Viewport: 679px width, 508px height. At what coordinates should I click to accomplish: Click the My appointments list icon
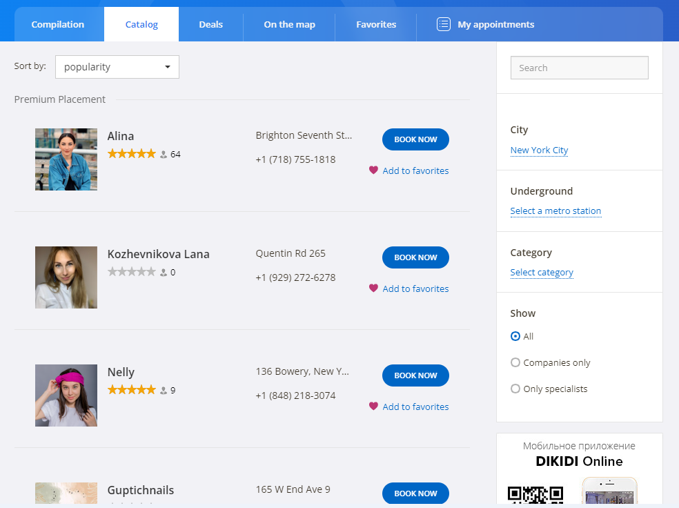click(444, 24)
